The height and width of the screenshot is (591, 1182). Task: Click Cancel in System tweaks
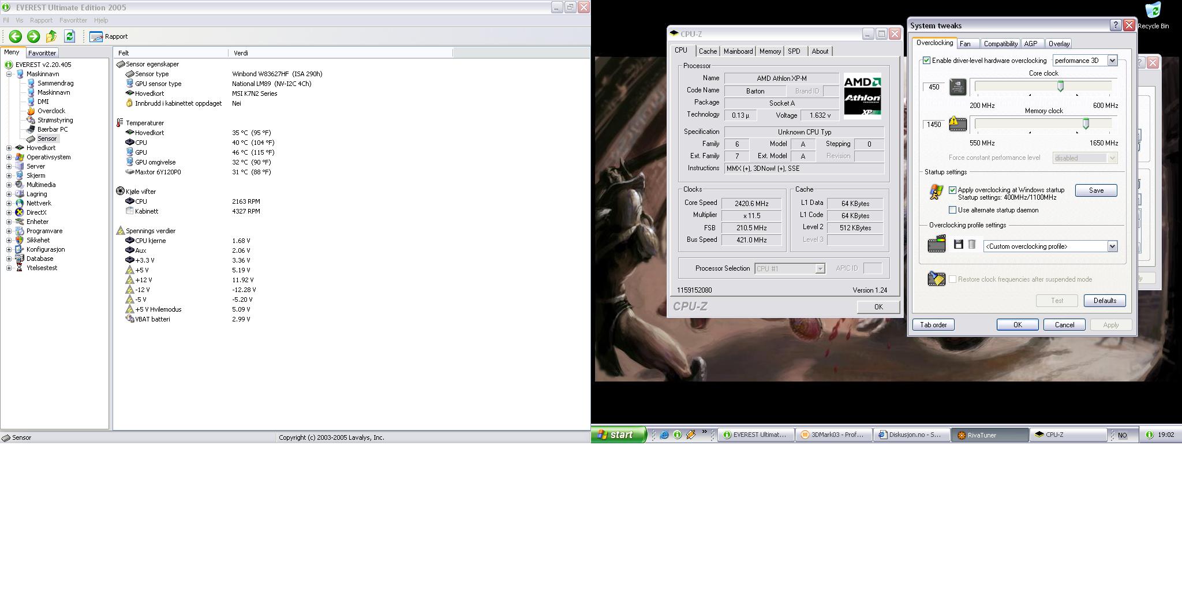pyautogui.click(x=1064, y=325)
